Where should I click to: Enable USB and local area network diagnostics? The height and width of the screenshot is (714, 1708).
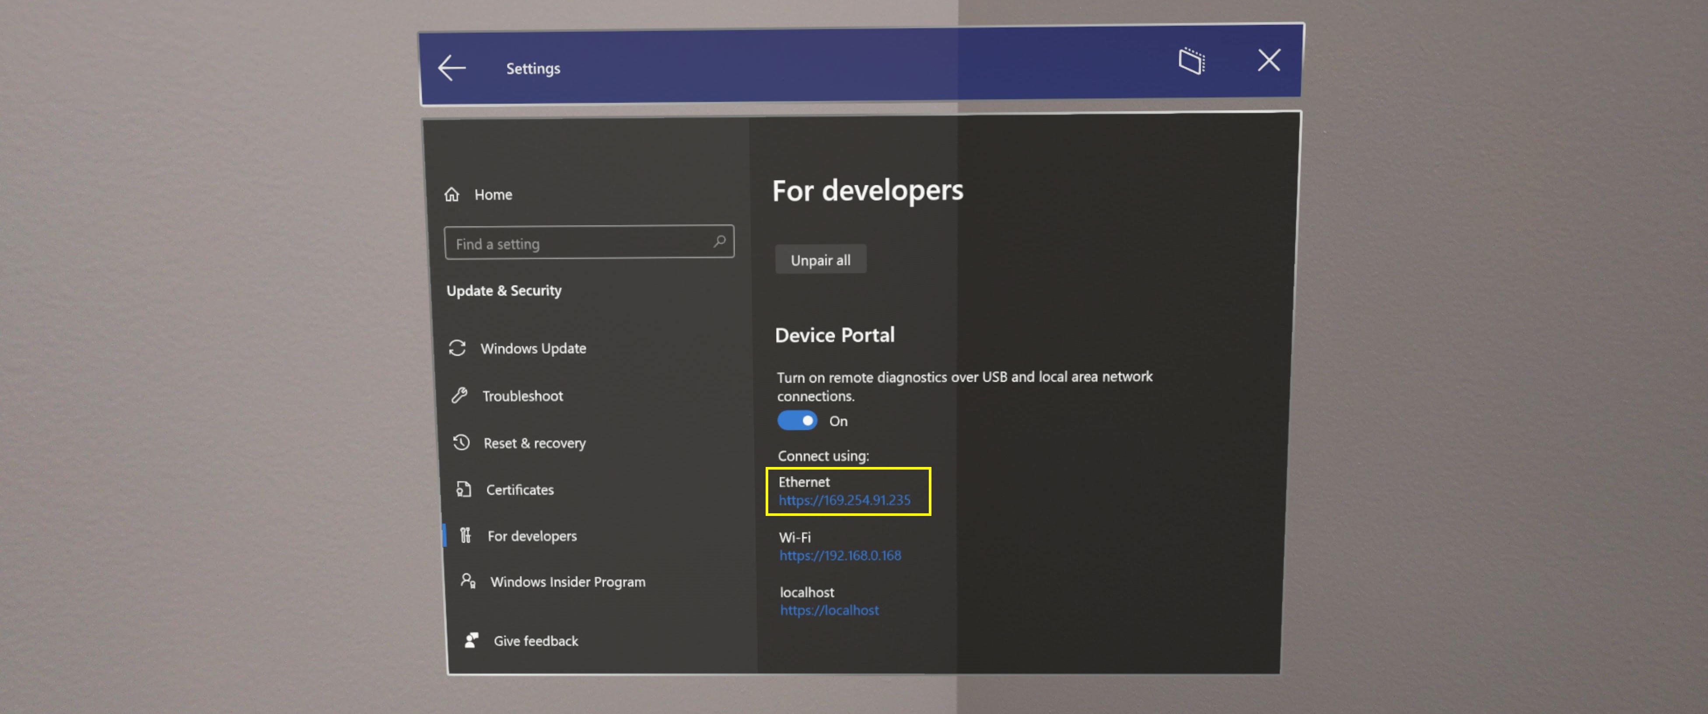point(795,420)
